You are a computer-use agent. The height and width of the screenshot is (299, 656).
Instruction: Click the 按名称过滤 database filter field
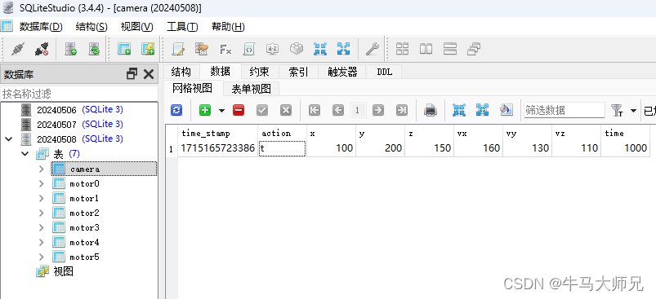click(79, 94)
